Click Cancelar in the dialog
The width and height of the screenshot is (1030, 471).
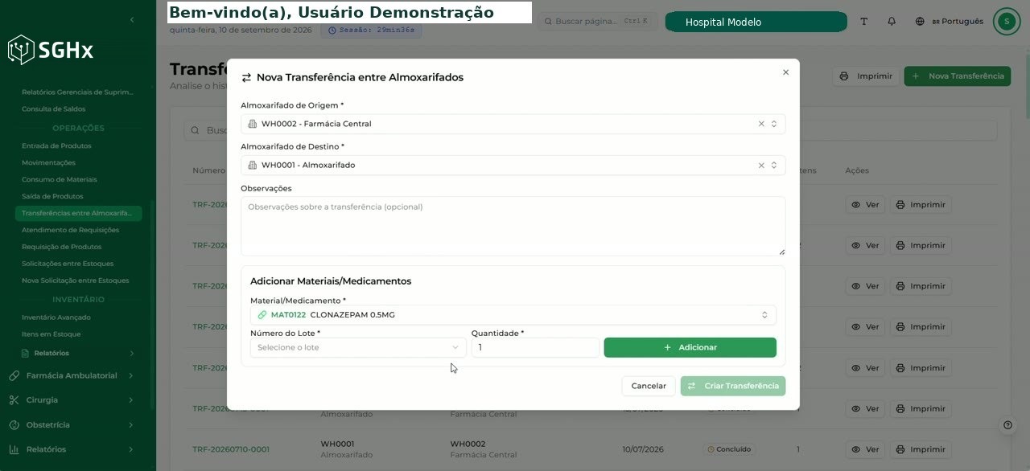(x=649, y=386)
